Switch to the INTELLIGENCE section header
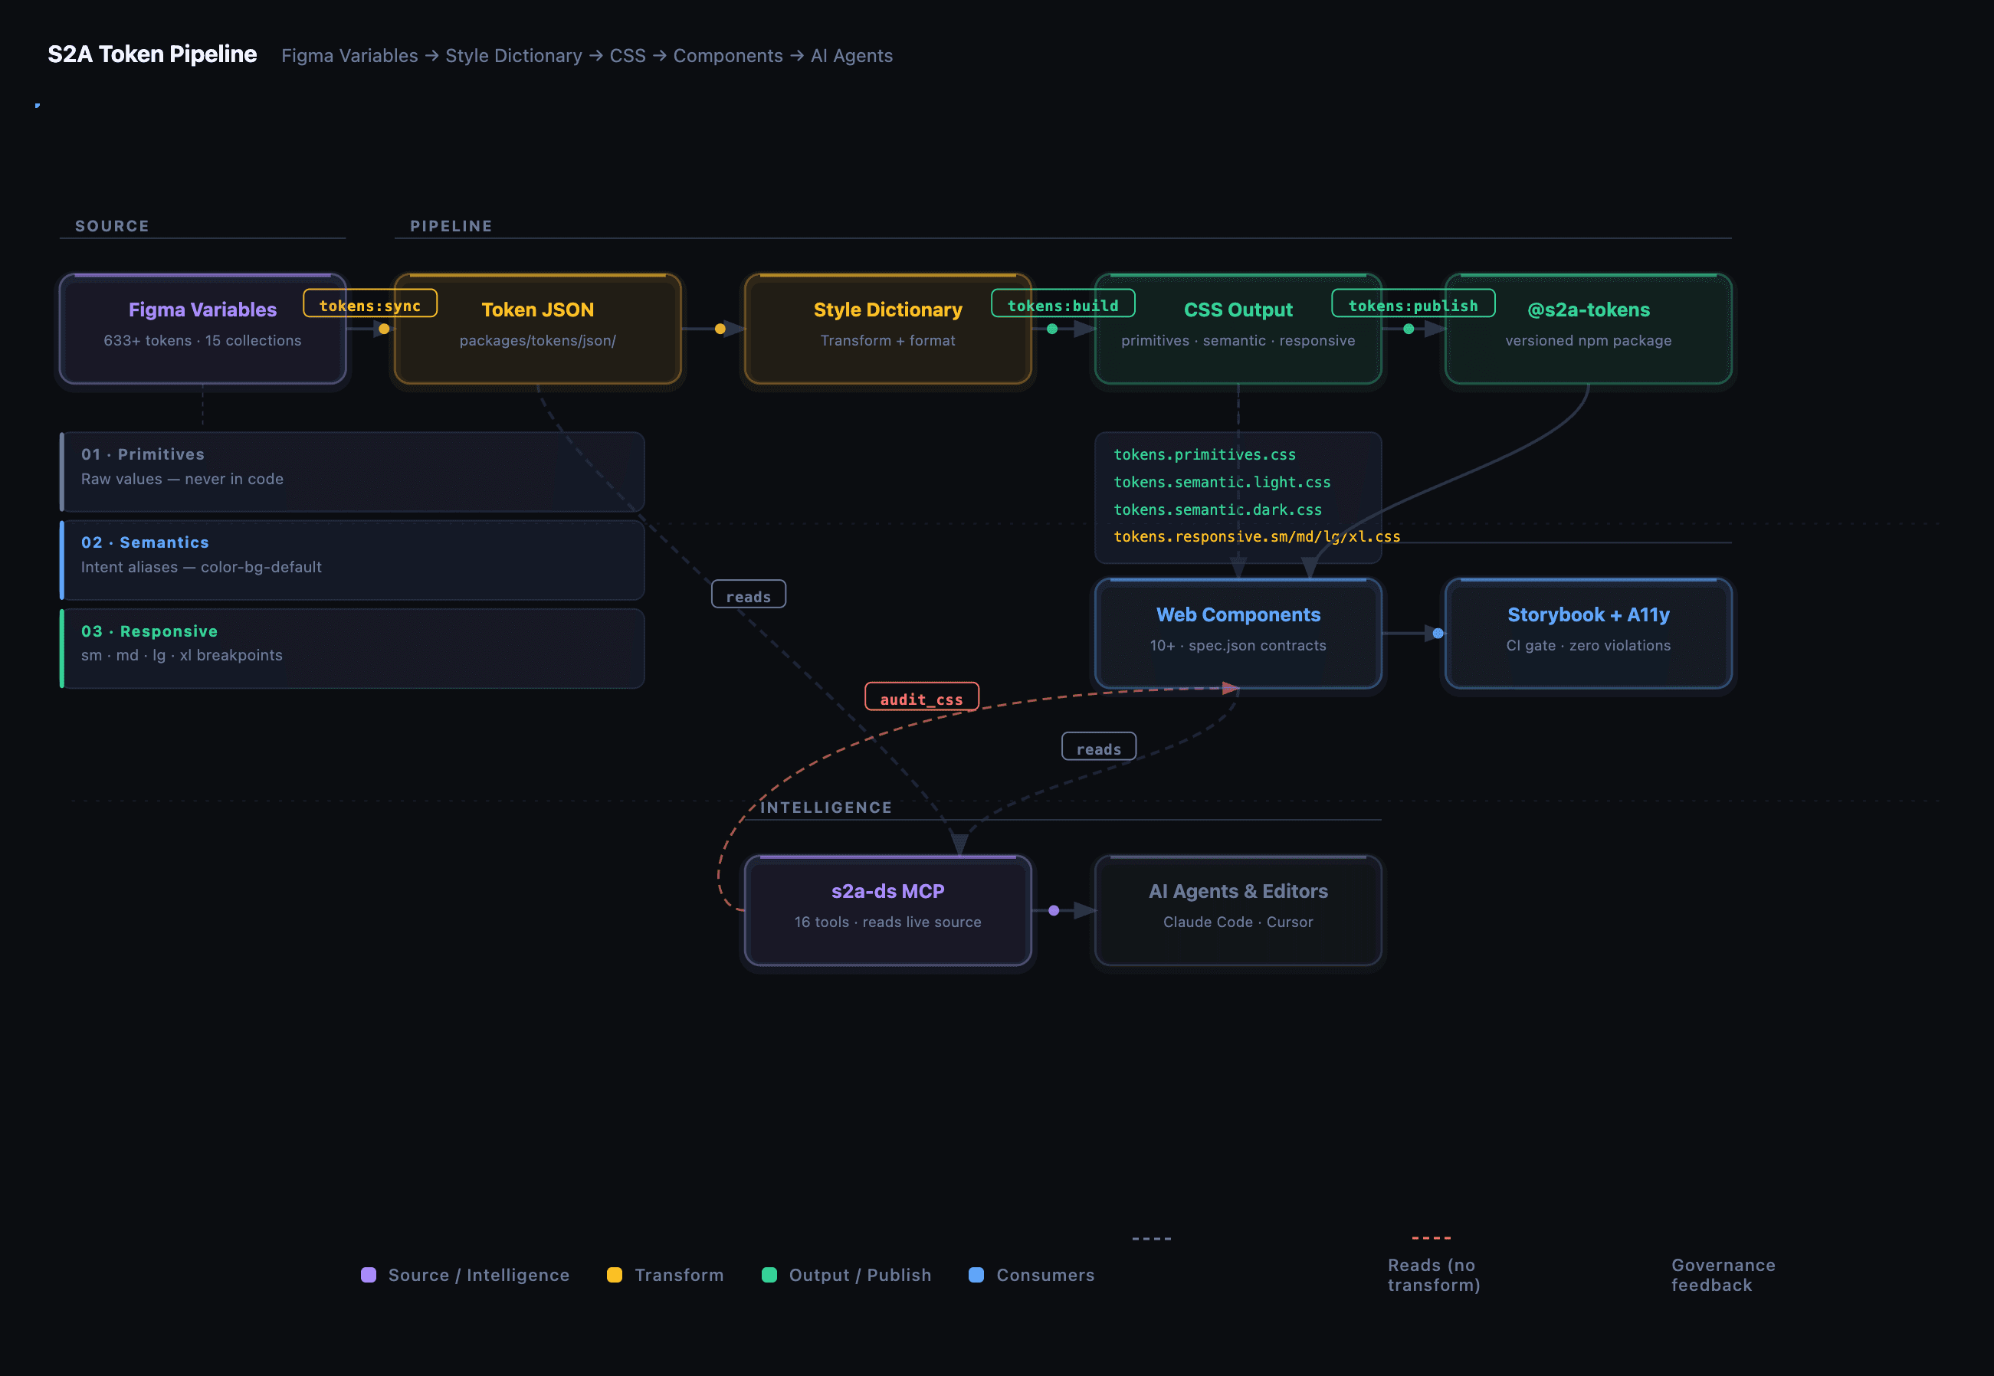This screenshot has height=1376, width=1994. pos(826,807)
